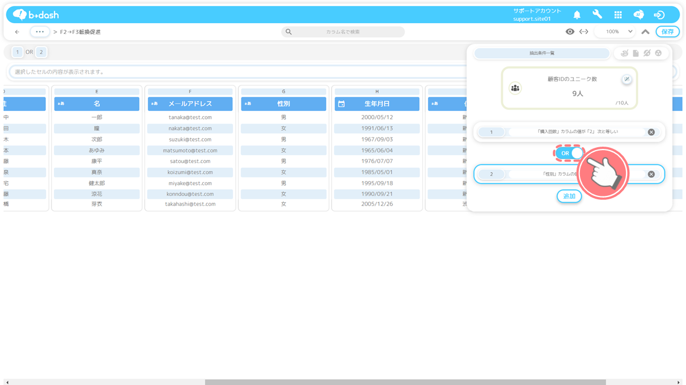The image size is (686, 385).
Task: Click the text type icon in メールアドレス header
Action: coord(154,104)
